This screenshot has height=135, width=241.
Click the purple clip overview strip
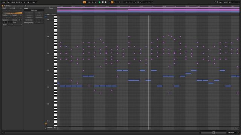pyautogui.click(x=148, y=10)
